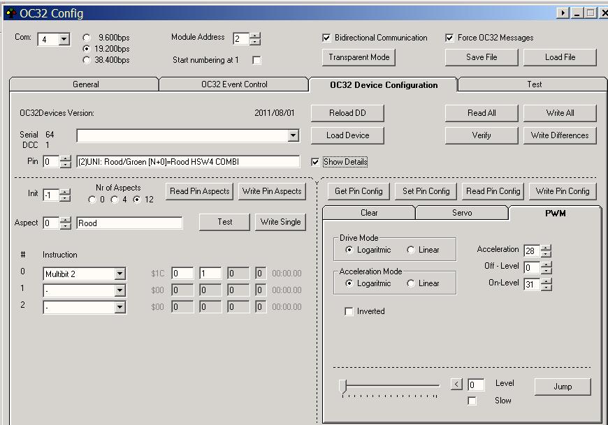Switch to the OC32 Event Control tab

pos(234,84)
